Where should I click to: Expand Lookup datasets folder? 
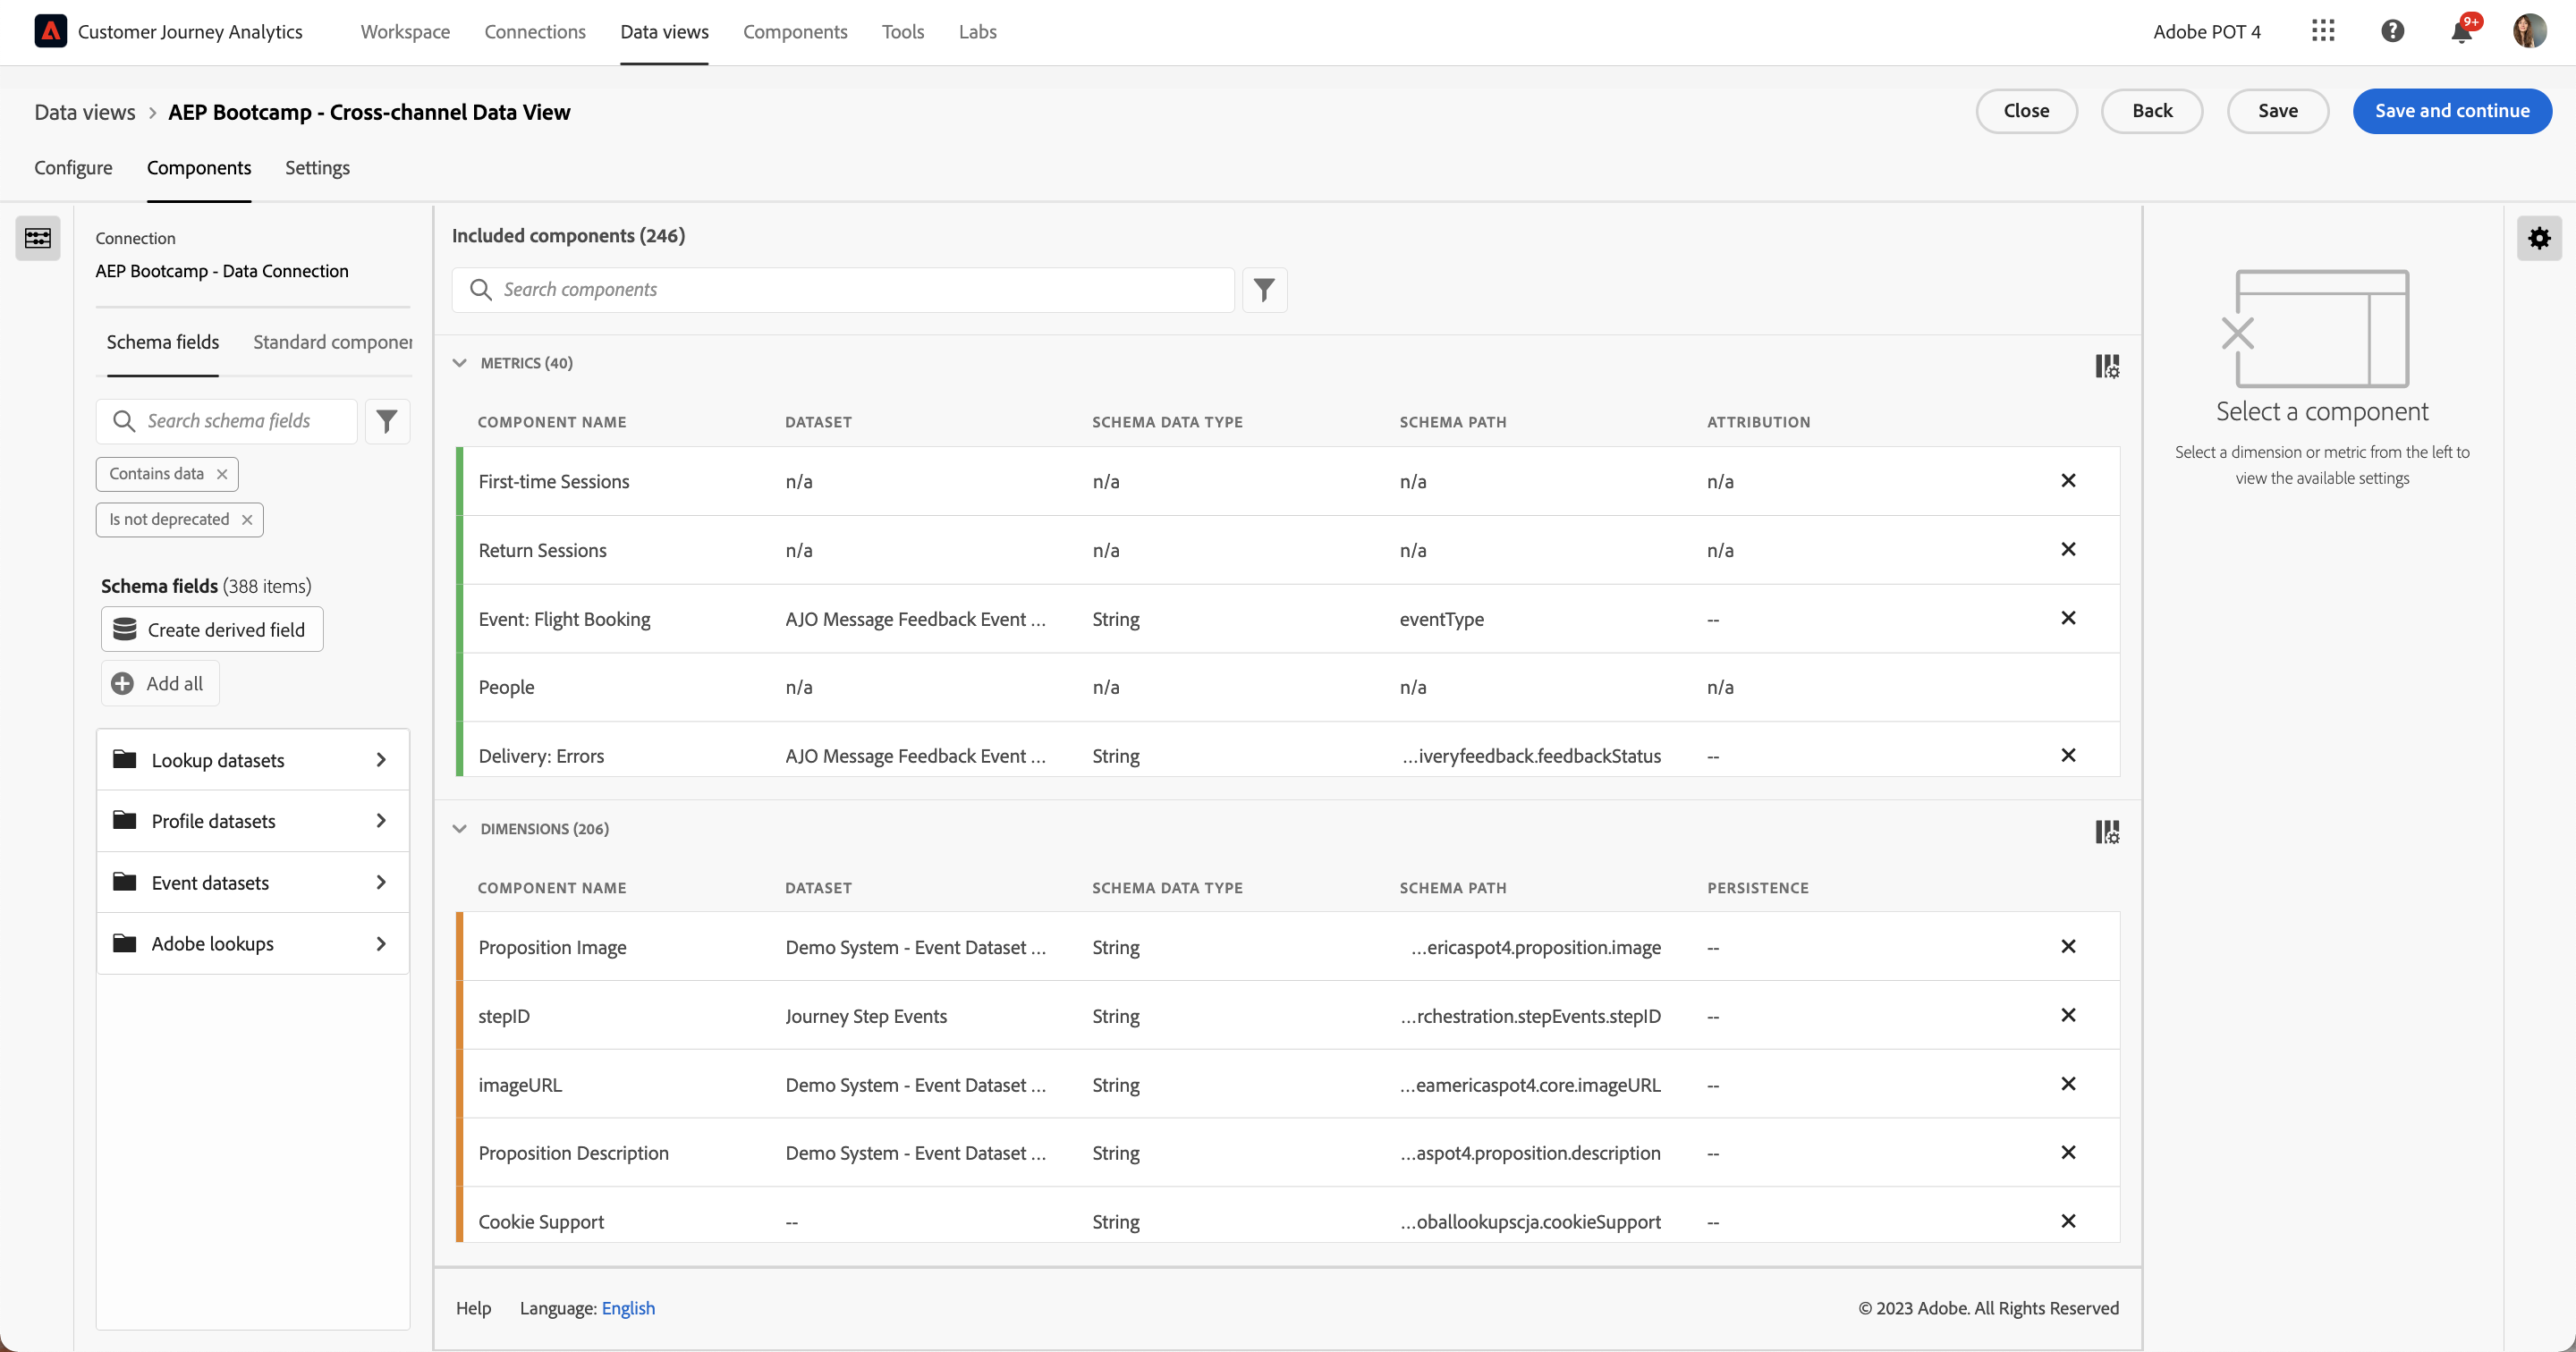[x=253, y=760]
